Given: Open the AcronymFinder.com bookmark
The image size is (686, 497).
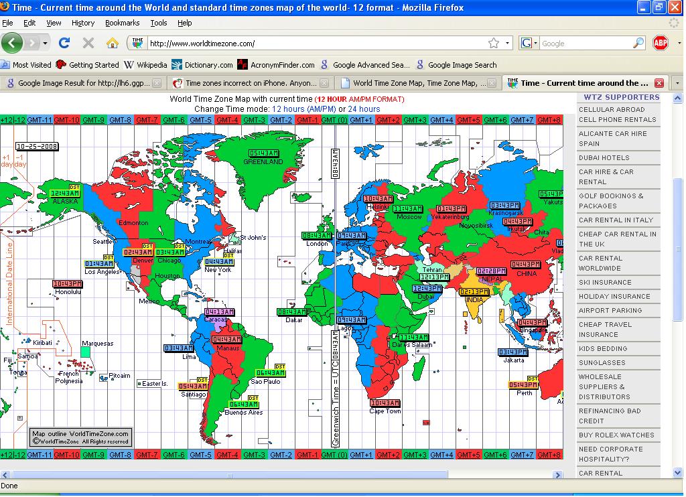Looking at the screenshot, I should tap(276, 65).
